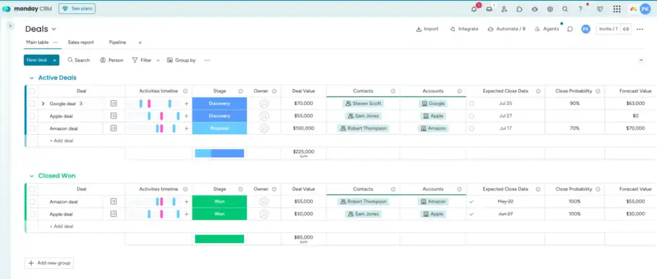Collapse the Closed Won group

(31, 176)
